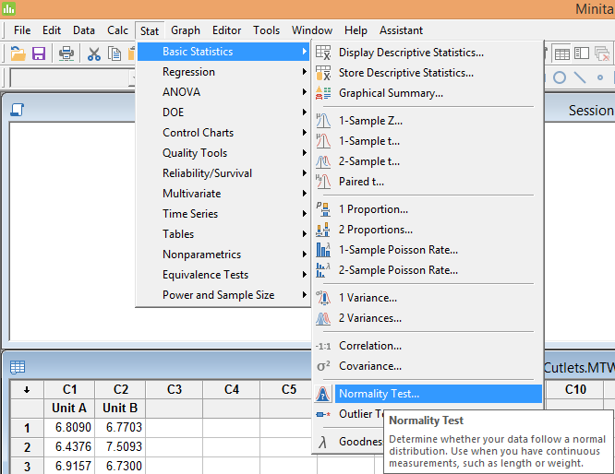Click the Correlation 1:1 icon
The image size is (615, 474).
(323, 346)
